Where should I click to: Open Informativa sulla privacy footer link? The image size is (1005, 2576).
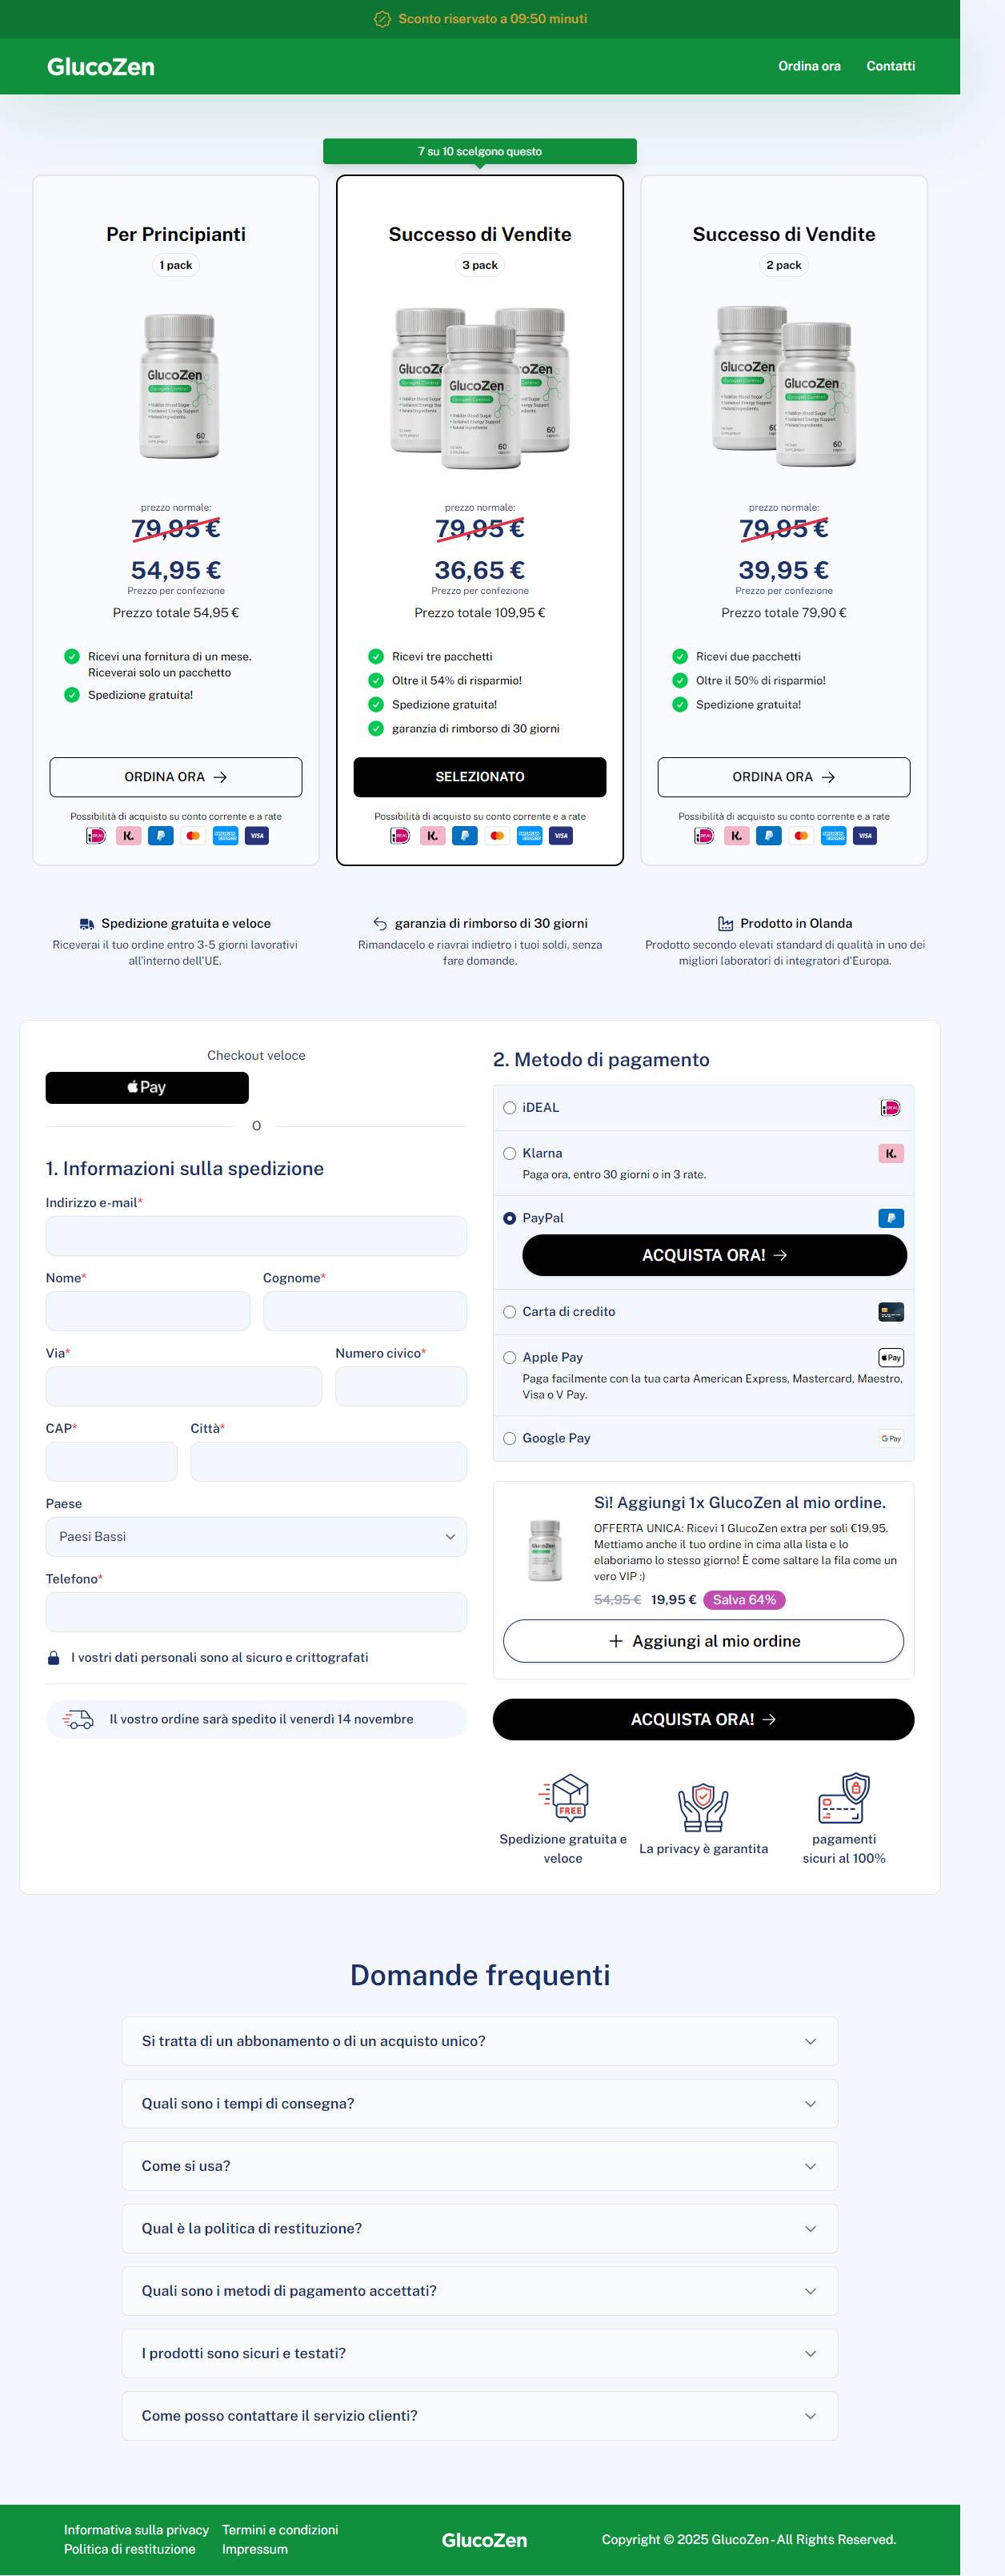[x=136, y=2529]
